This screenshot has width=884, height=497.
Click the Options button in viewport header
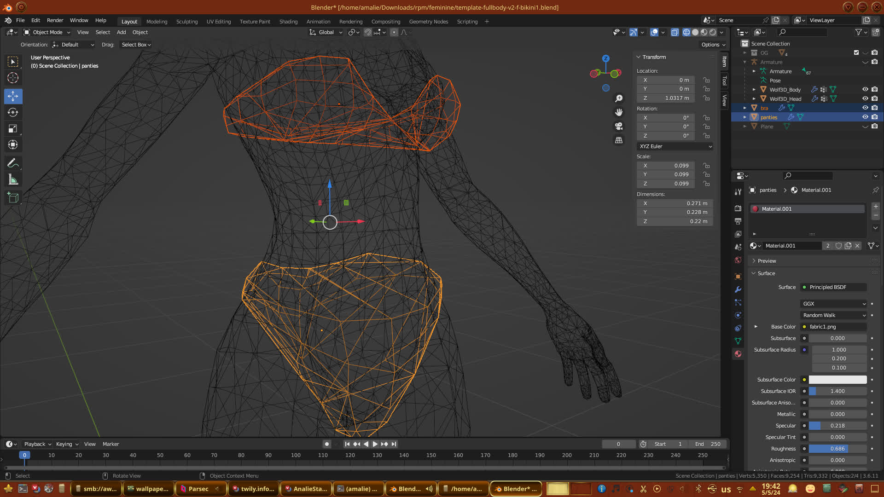(713, 45)
